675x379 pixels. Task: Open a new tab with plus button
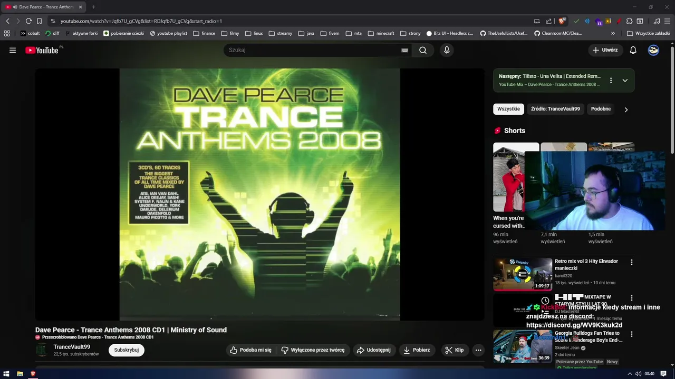[93, 7]
